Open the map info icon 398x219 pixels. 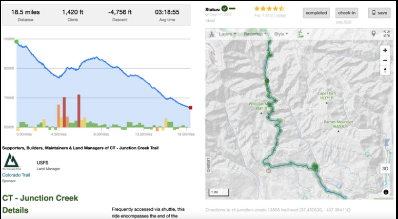click(x=385, y=192)
